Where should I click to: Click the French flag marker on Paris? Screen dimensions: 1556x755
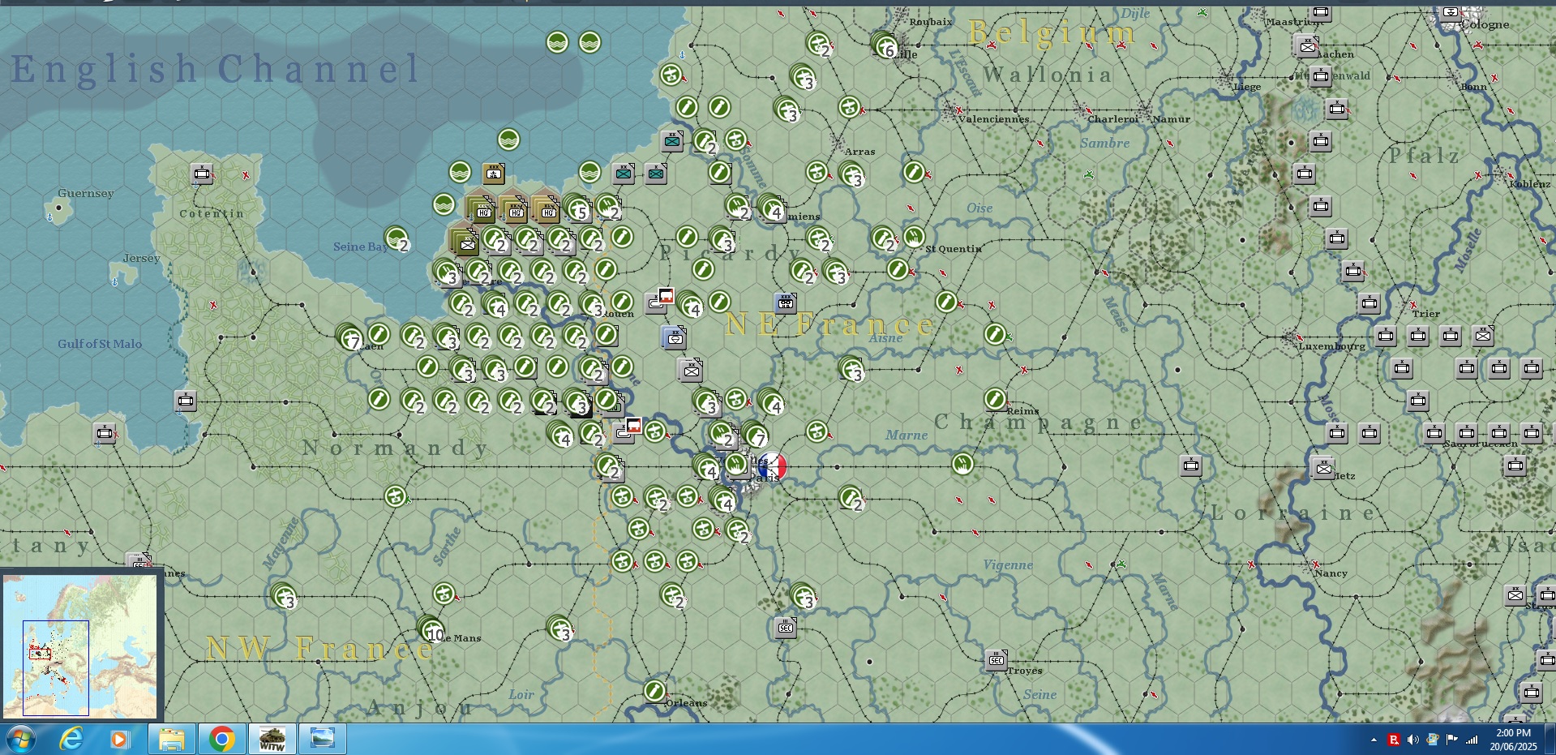(772, 467)
